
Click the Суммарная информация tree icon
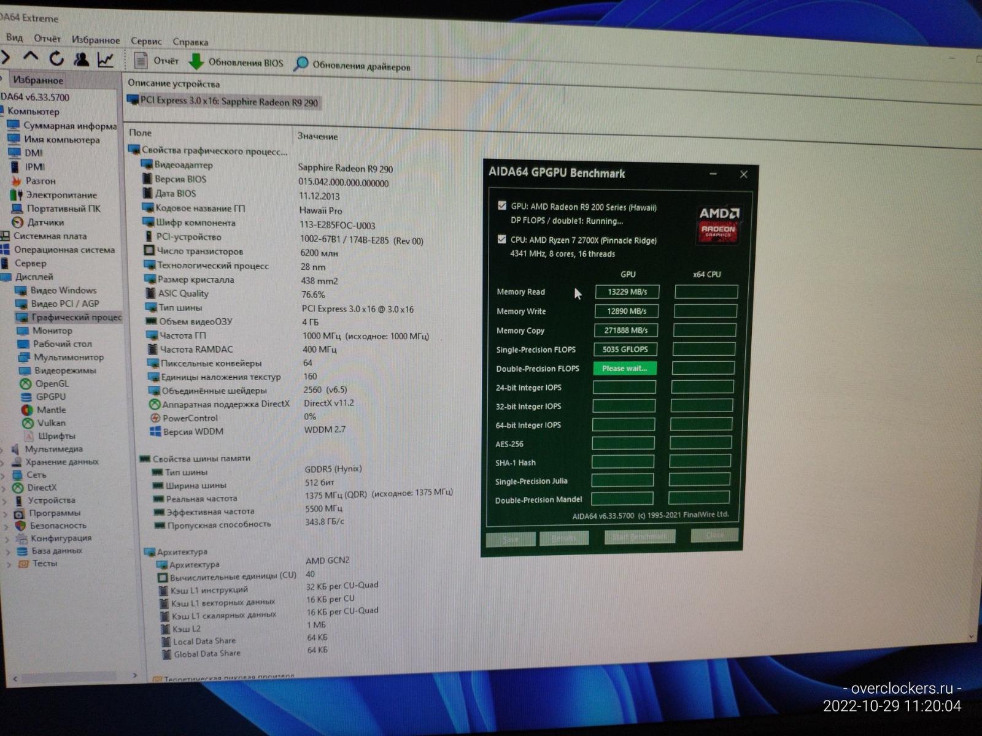tap(14, 125)
